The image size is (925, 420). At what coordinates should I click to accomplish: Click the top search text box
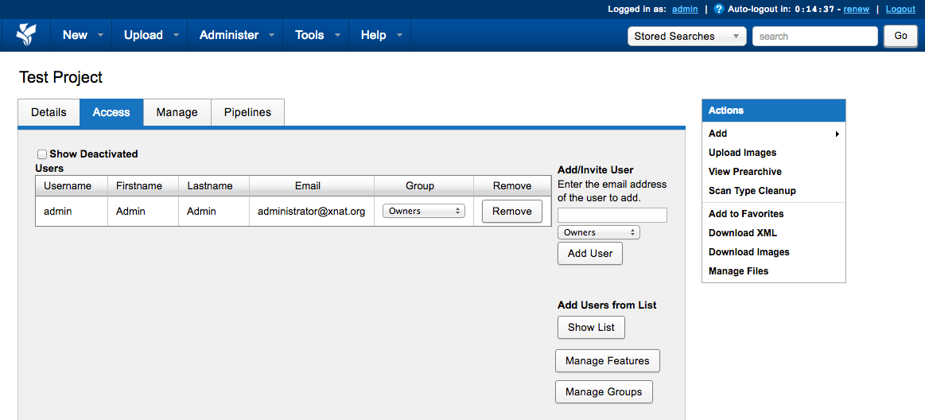814,36
